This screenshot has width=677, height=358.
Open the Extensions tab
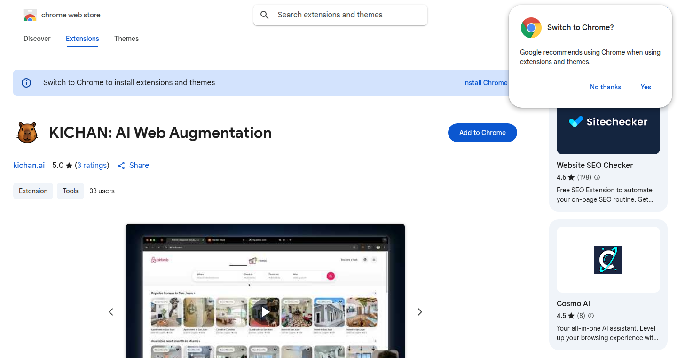point(82,39)
